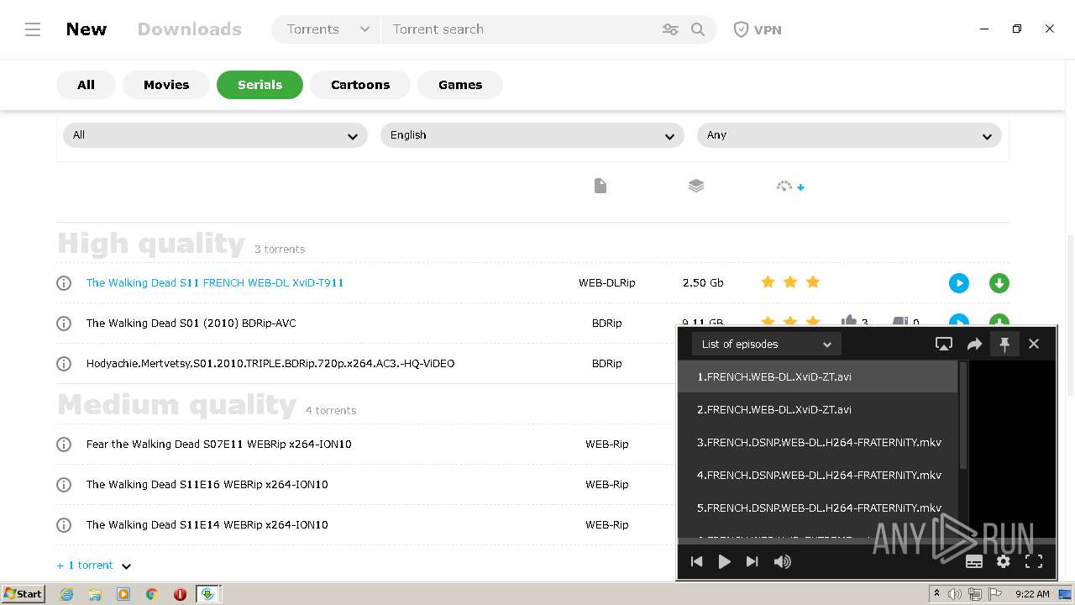
Task: Switch player to fullscreen
Action: [1034, 561]
